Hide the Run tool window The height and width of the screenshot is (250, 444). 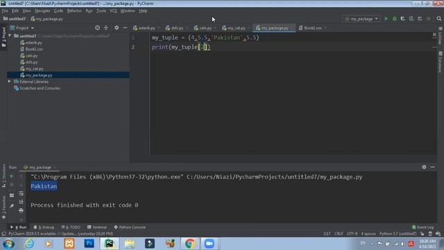432,167
